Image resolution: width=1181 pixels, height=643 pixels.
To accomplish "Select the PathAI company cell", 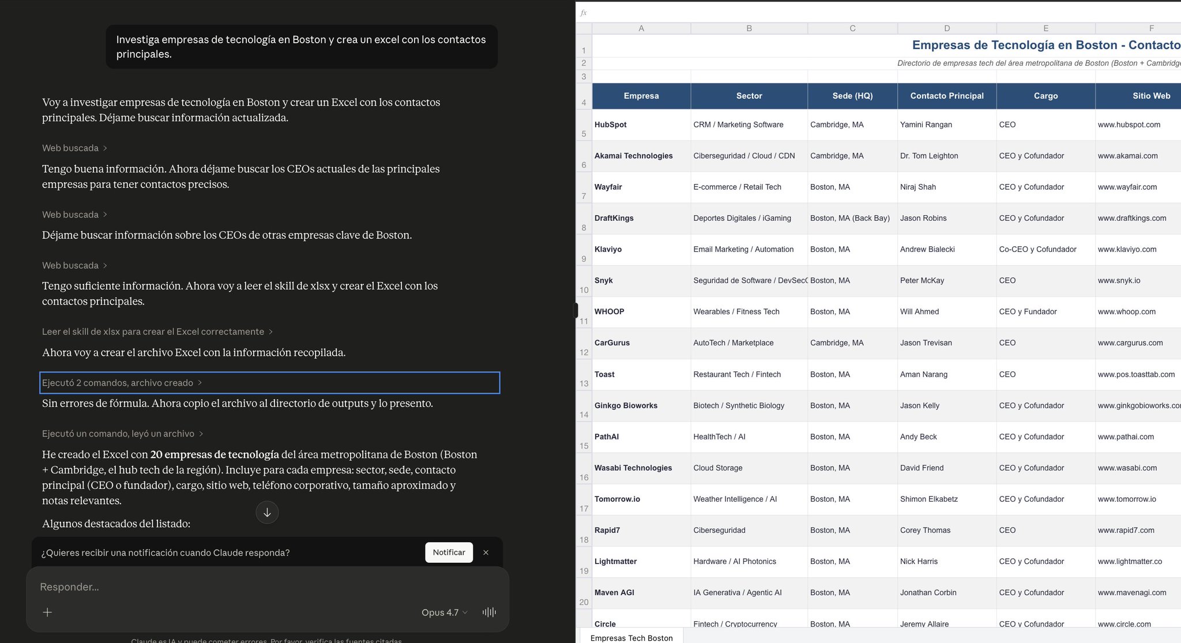I will 641,437.
